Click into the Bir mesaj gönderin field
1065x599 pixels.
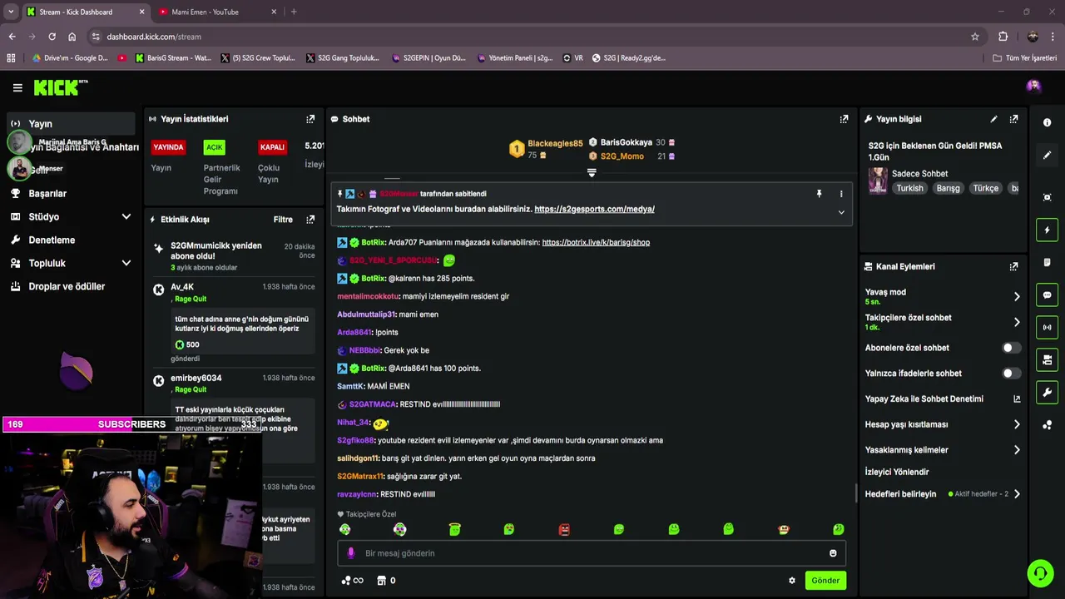pyautogui.click(x=591, y=553)
